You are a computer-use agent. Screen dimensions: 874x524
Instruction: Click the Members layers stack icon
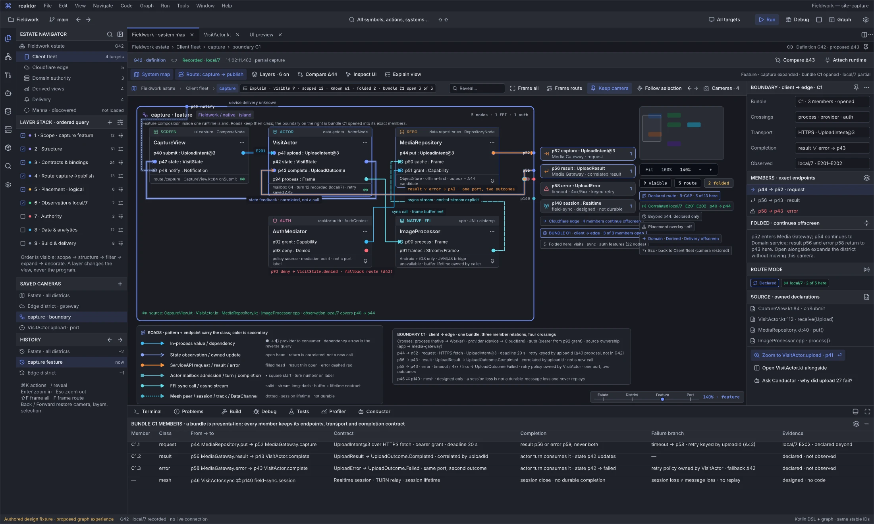[x=866, y=178]
